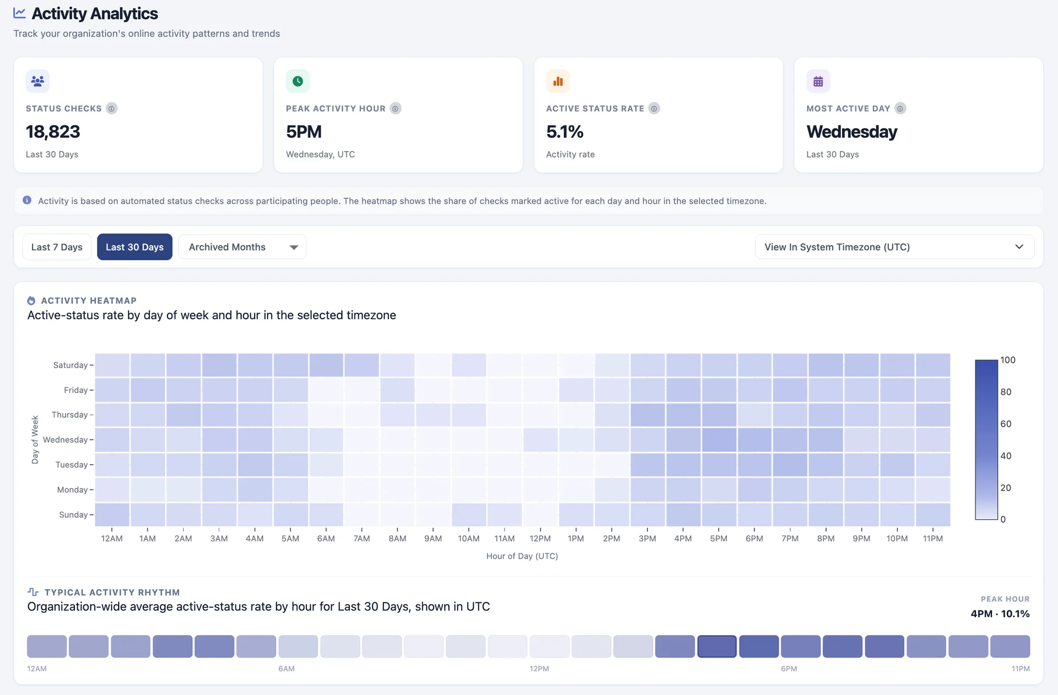Click the flame icon beside Activity Heatmap
The image size is (1058, 695).
coord(31,300)
